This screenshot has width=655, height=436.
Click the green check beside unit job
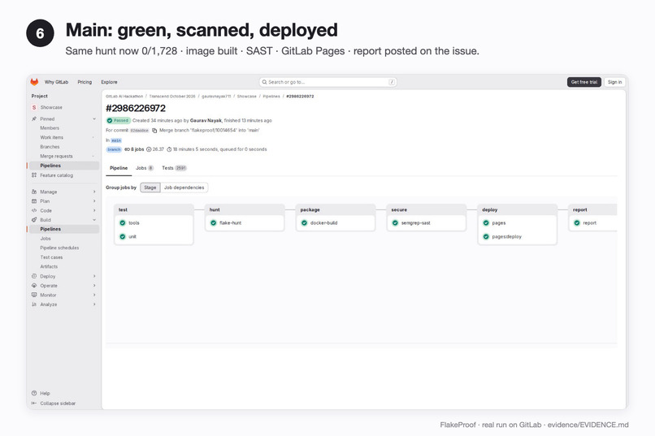123,236
